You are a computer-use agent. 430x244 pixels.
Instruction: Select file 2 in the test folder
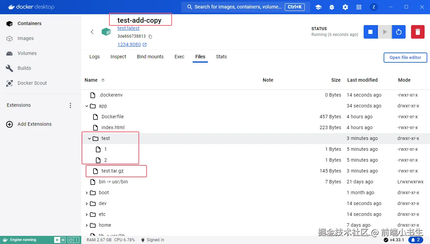[x=256, y=160]
